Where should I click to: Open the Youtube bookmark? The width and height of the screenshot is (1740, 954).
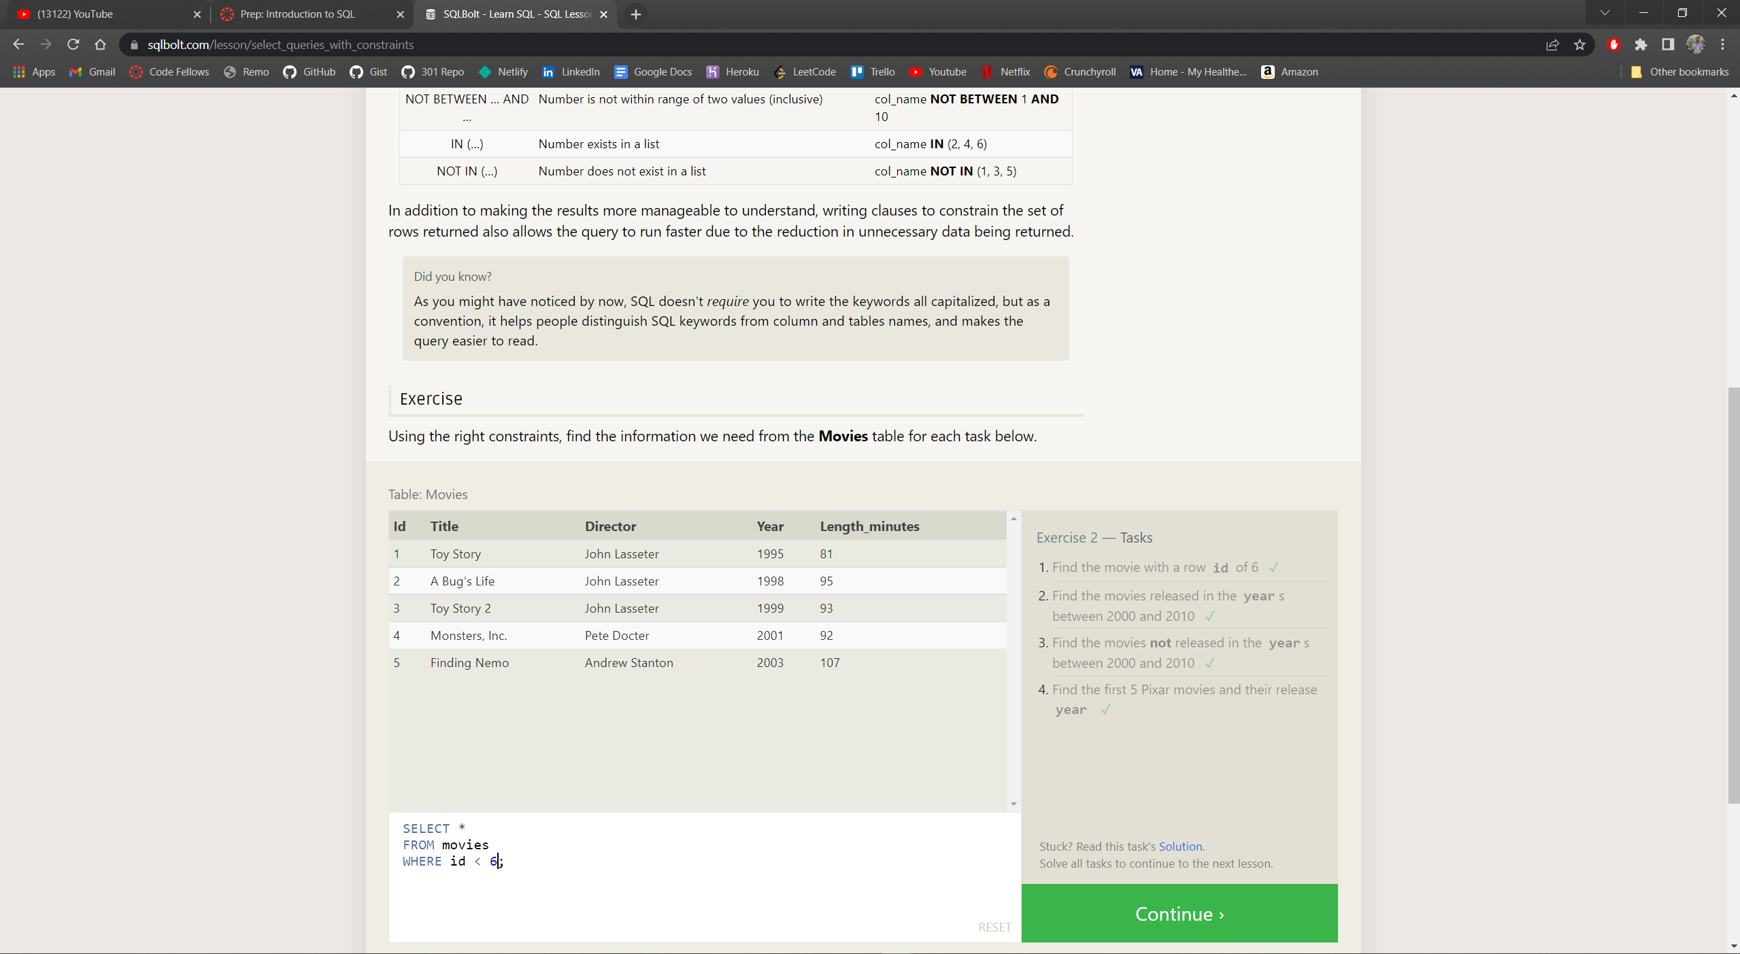938,72
